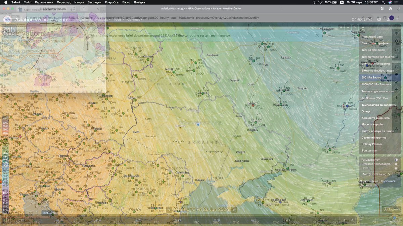Click the Поділитися share link
The width and height of the screenshot is (403, 226).
point(388,181)
